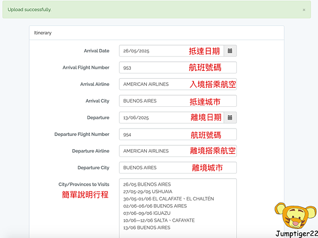This screenshot has height=238, width=318.
Task: Focus the Arrival Flight Number field
Action: pos(178,68)
